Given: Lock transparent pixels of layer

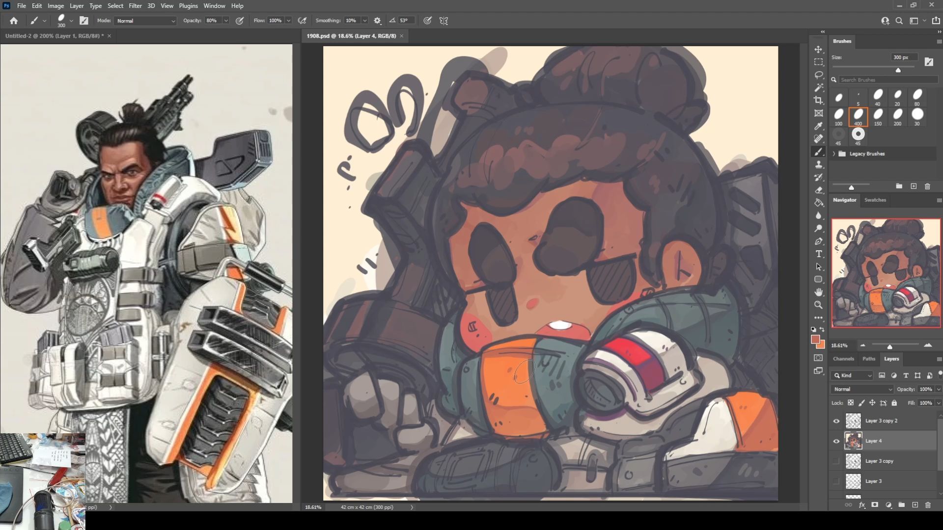Looking at the screenshot, I should point(851,403).
